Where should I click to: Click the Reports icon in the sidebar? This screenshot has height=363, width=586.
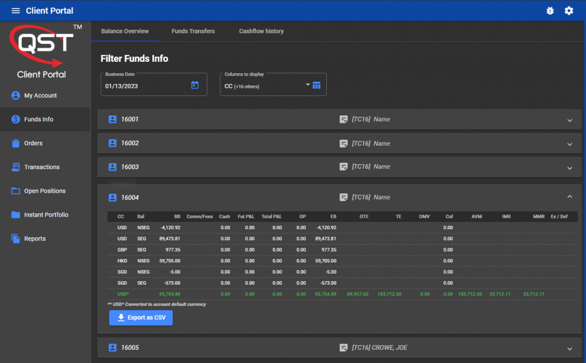coord(14,238)
